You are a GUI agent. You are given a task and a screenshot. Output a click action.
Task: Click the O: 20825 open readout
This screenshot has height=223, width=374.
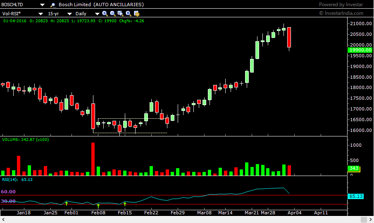pyautogui.click(x=39, y=21)
